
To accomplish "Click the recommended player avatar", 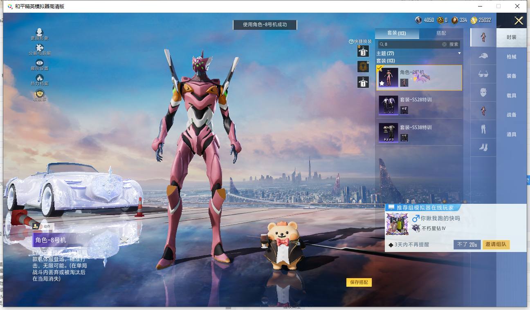I will (x=397, y=224).
